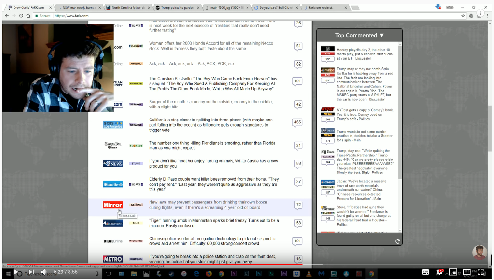494x280 pixels.
Task: Open the 101 comments on Christian Bestseller story
Action: [x=297, y=81]
